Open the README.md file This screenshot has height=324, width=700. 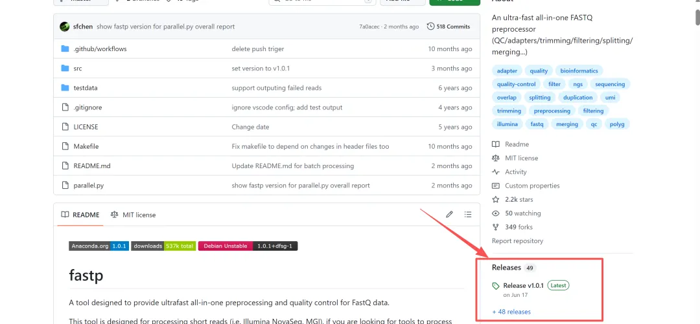point(92,166)
